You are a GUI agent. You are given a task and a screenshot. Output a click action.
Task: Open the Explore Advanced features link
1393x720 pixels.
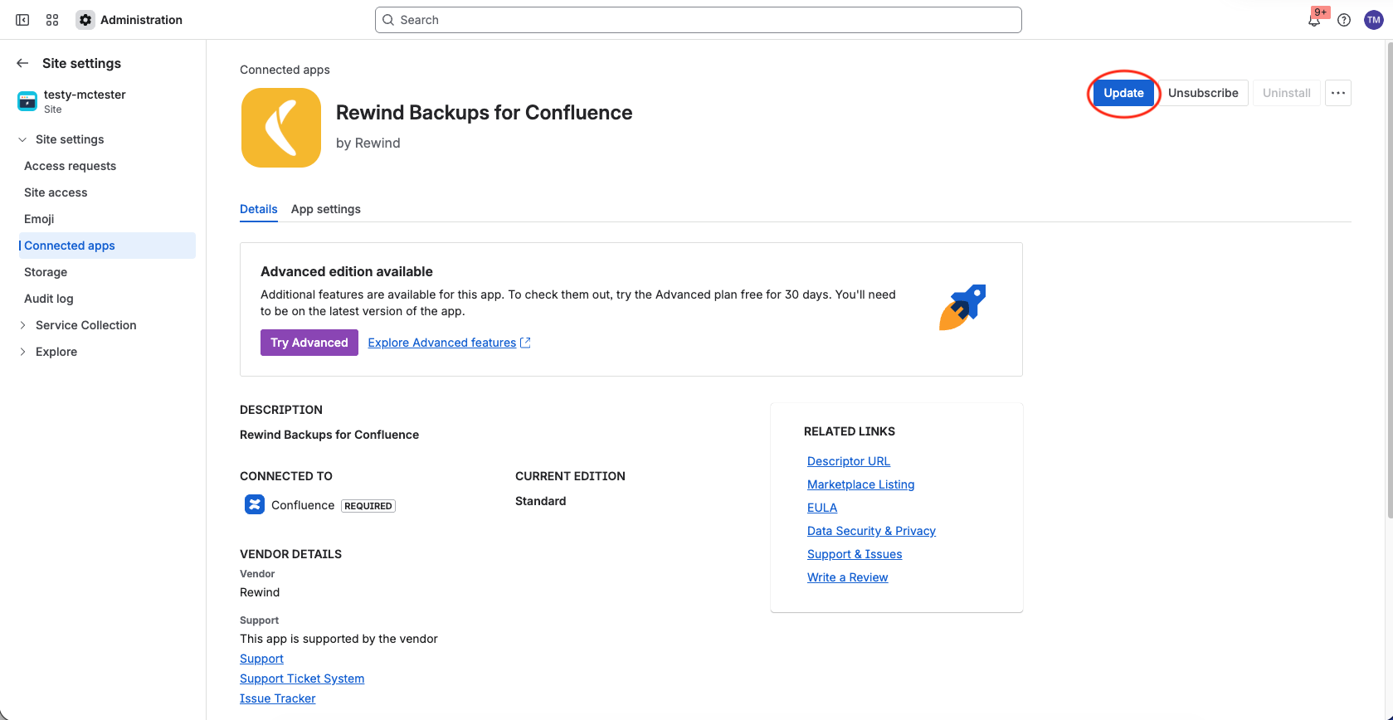[x=442, y=343]
